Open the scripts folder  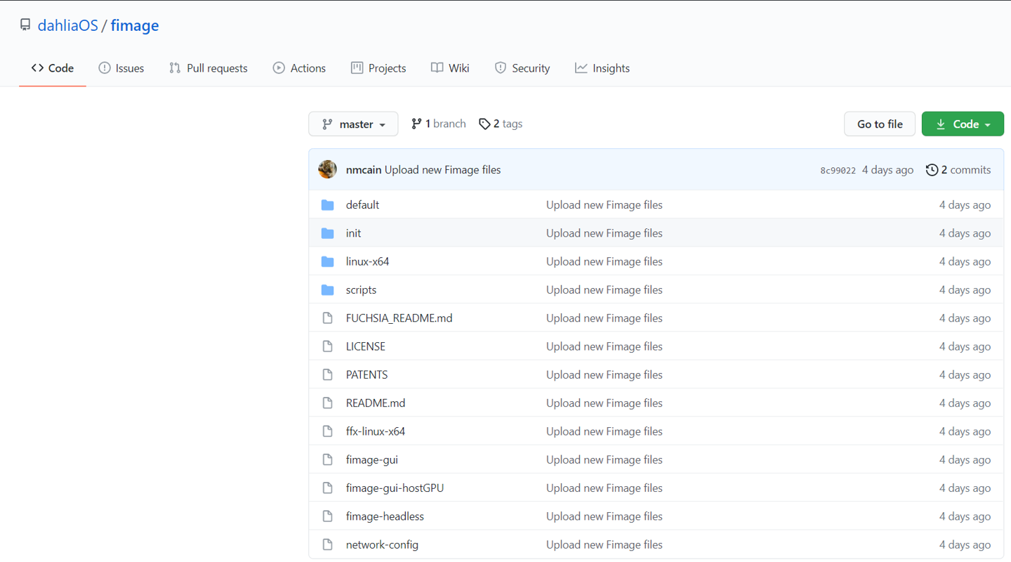tap(361, 289)
